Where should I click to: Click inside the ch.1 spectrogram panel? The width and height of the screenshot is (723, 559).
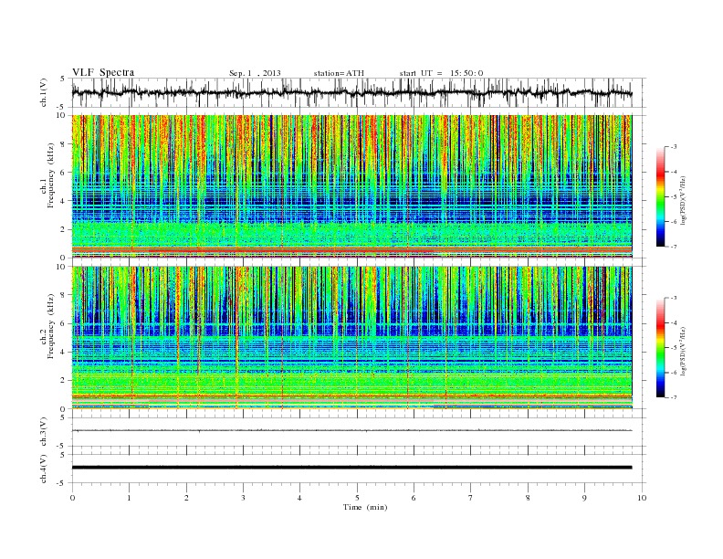pyautogui.click(x=352, y=186)
